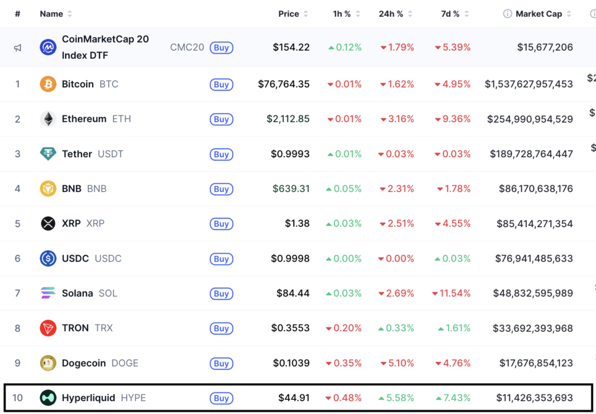The image size is (596, 414).
Task: Click USDC market cap $76,941,485,633
Action: pos(534,259)
